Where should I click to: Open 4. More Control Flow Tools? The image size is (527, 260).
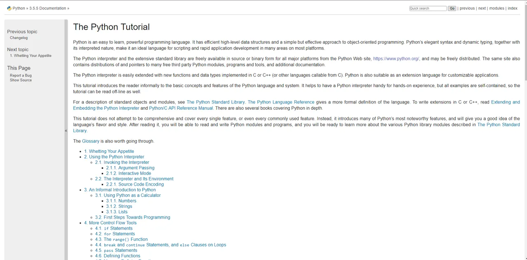(110, 223)
